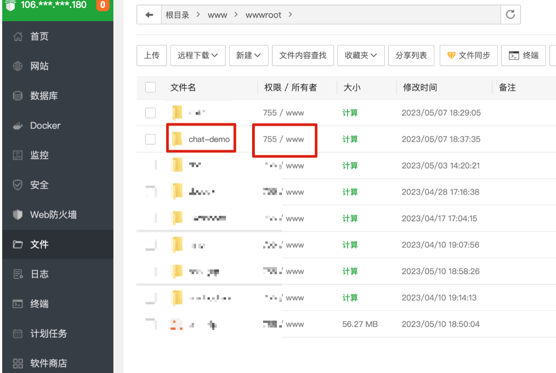Click the 监控 monitor icon in sidebar
The width and height of the screenshot is (556, 373).
[17, 155]
